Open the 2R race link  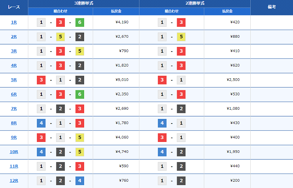click(14, 37)
